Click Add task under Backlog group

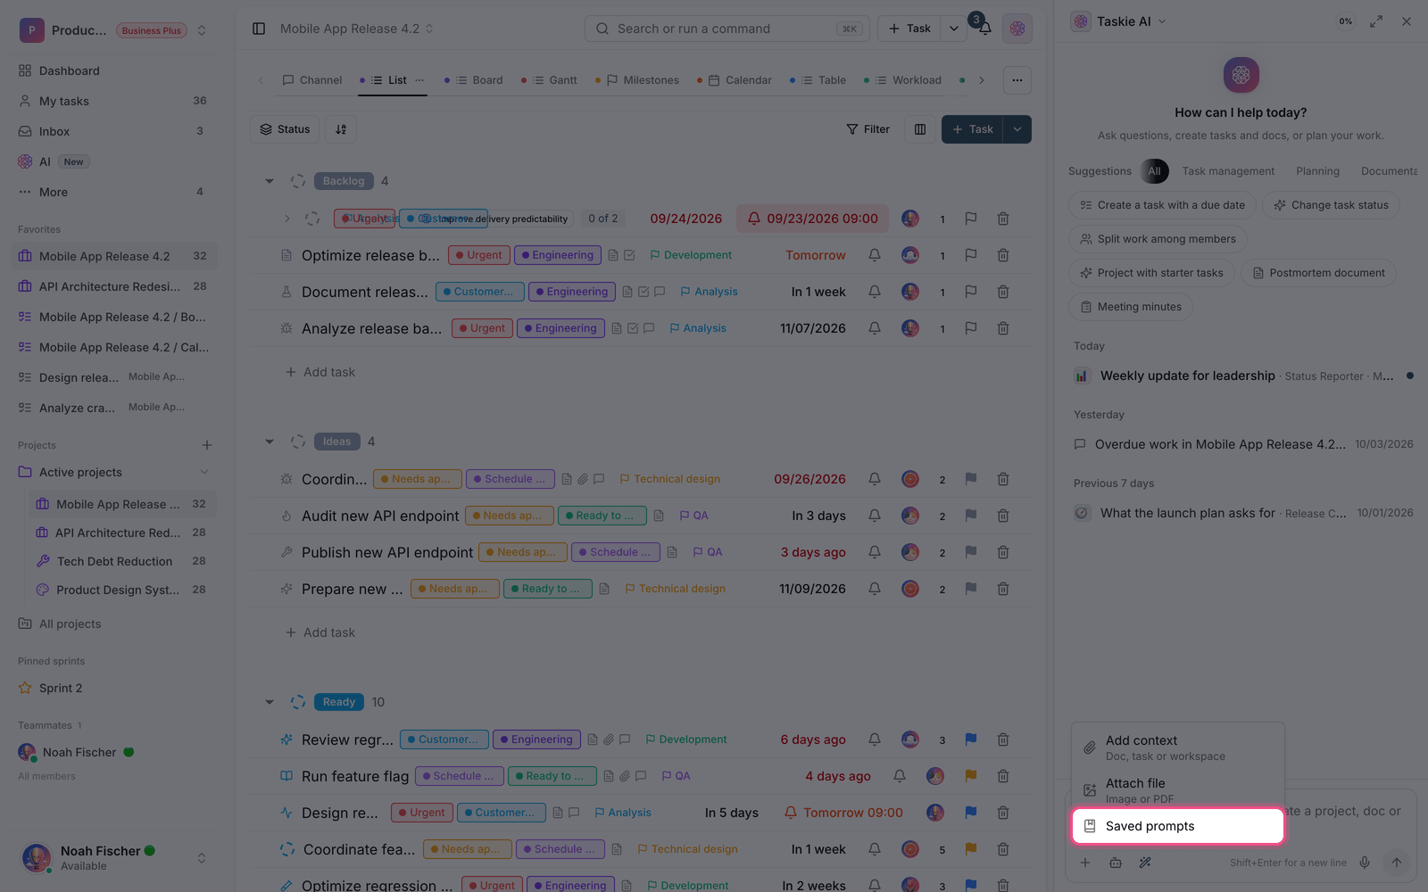(x=320, y=372)
